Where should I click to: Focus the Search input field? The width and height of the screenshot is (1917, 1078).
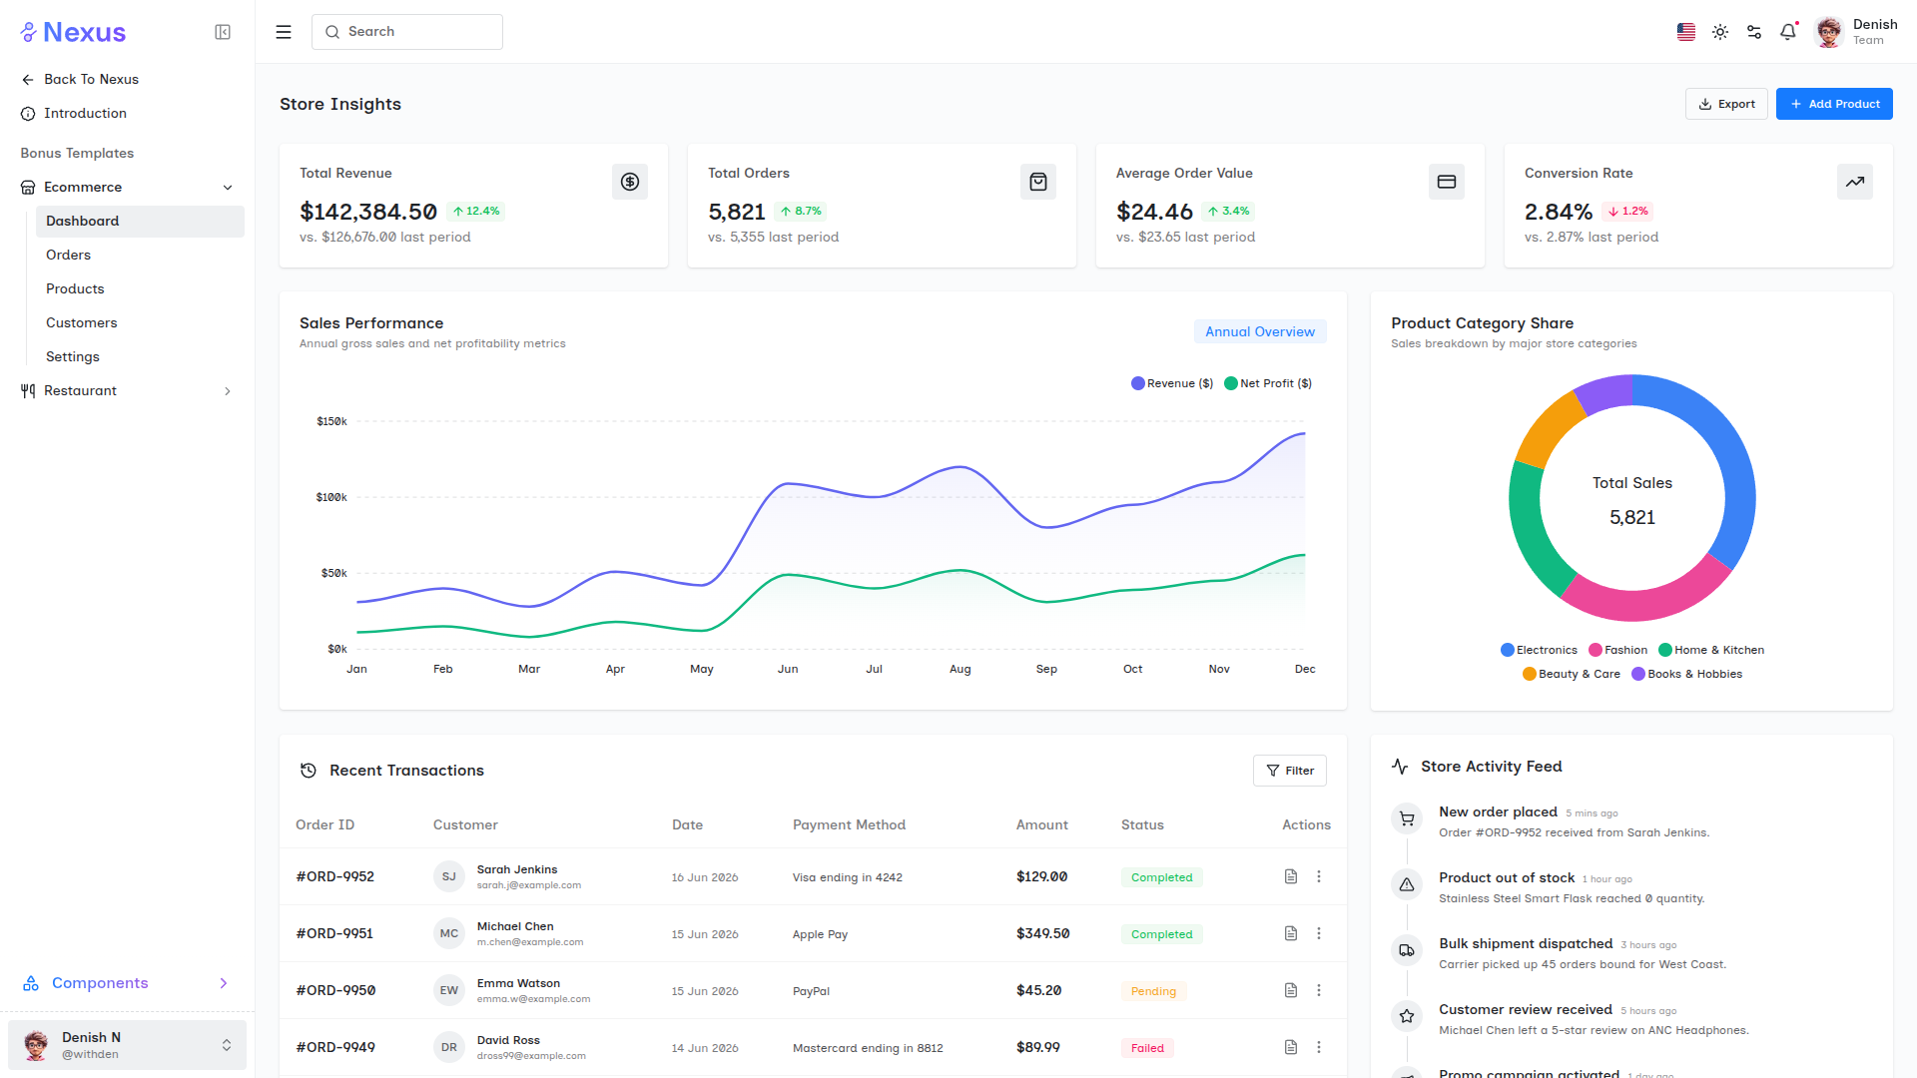click(x=407, y=32)
